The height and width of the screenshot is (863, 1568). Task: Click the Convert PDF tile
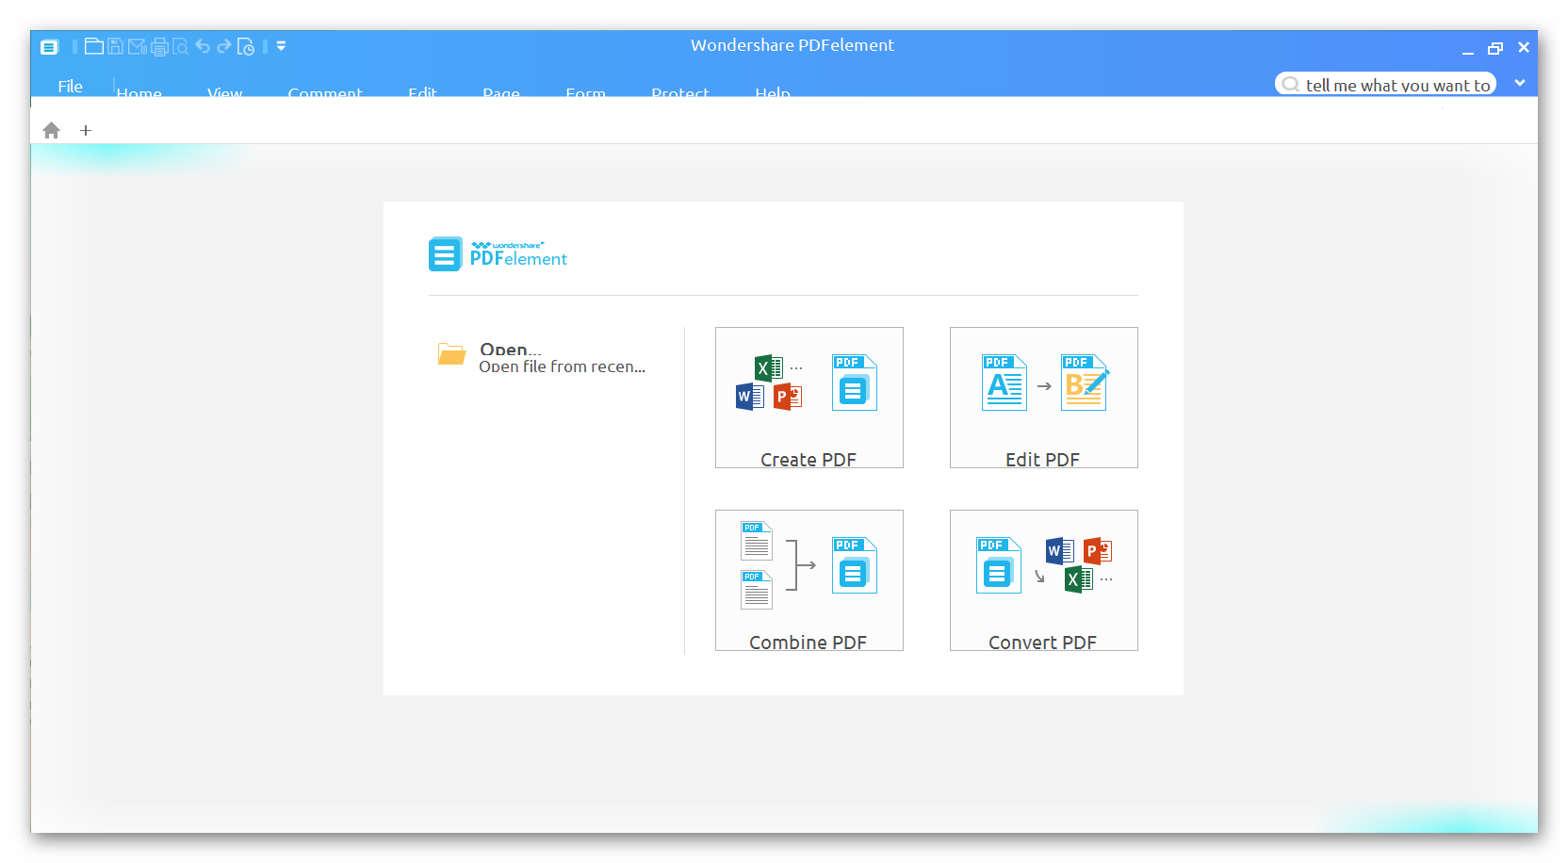tap(1043, 580)
